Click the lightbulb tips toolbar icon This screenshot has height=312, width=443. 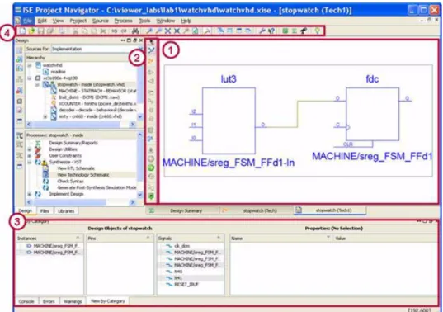(x=318, y=31)
